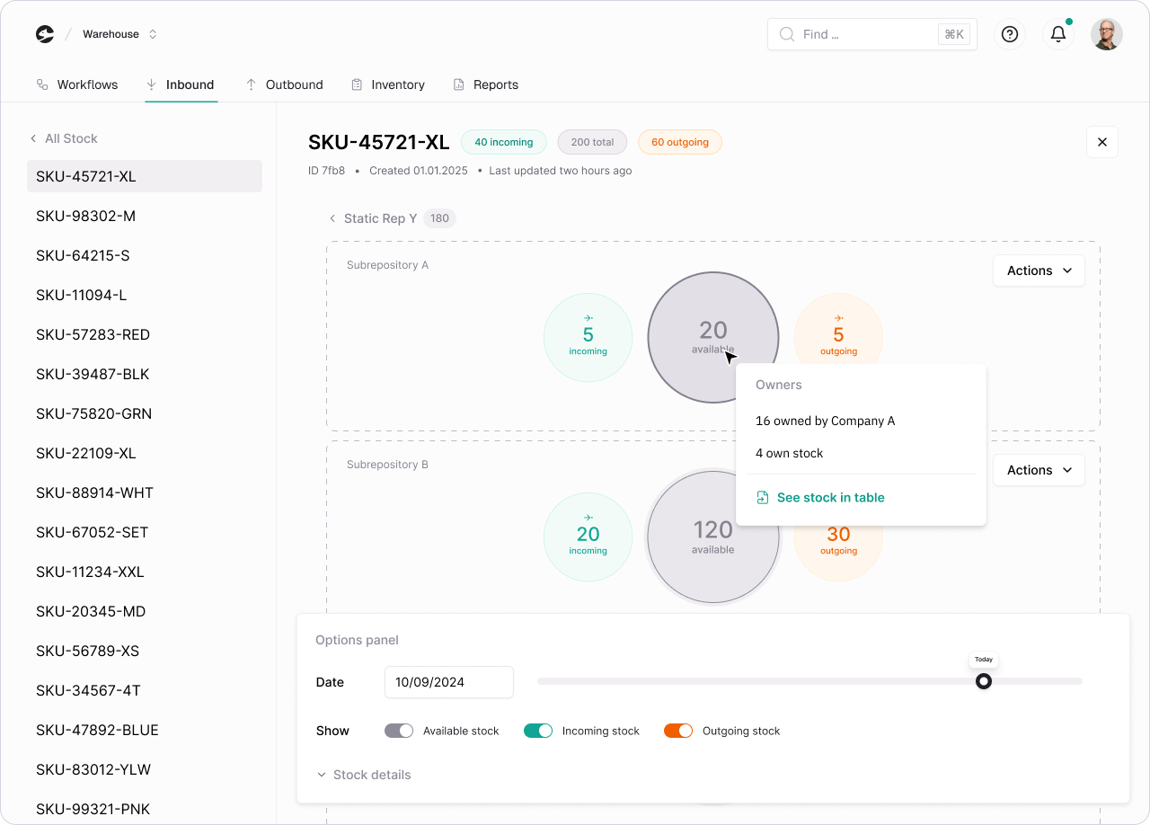The width and height of the screenshot is (1150, 825).
Task: Click the help question mark icon
Action: (x=1010, y=34)
